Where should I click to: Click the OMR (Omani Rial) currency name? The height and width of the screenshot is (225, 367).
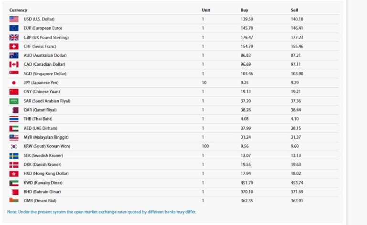coord(40,201)
